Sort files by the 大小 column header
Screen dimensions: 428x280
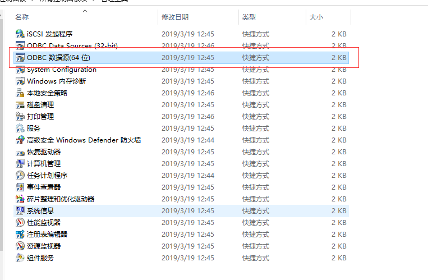(316, 17)
